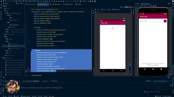
Task: Open the Emulator panel settings gear
Action: tap(169, 4)
